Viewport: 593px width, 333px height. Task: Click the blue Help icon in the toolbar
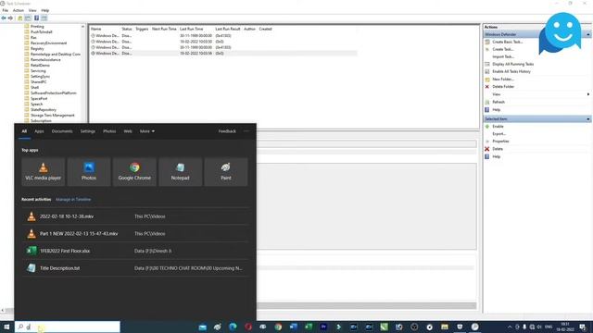37,18
